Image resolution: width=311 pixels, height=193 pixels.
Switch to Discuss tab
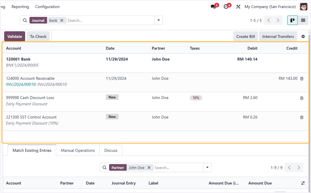(x=111, y=150)
